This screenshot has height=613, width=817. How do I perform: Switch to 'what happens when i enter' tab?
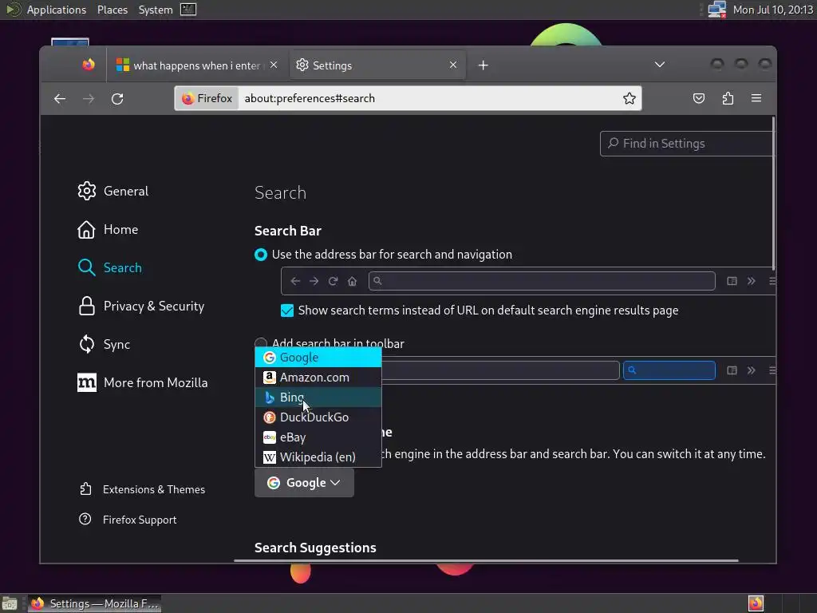click(198, 65)
